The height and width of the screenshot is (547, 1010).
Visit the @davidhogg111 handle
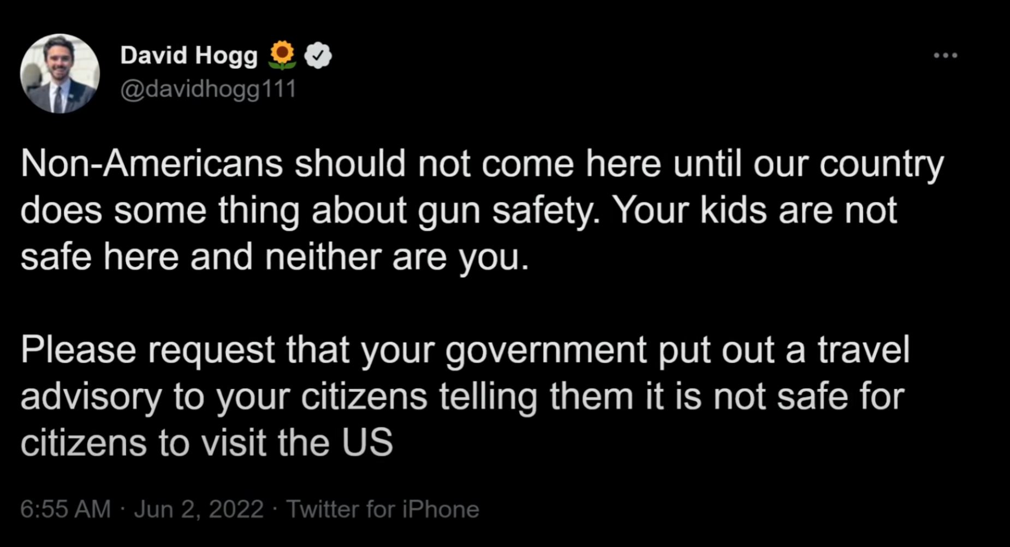(208, 89)
